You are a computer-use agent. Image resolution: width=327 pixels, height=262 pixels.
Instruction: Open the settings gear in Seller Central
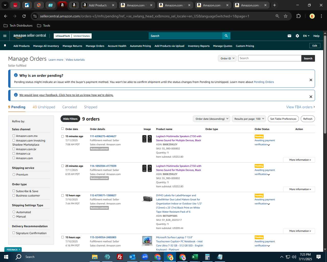[297, 36]
